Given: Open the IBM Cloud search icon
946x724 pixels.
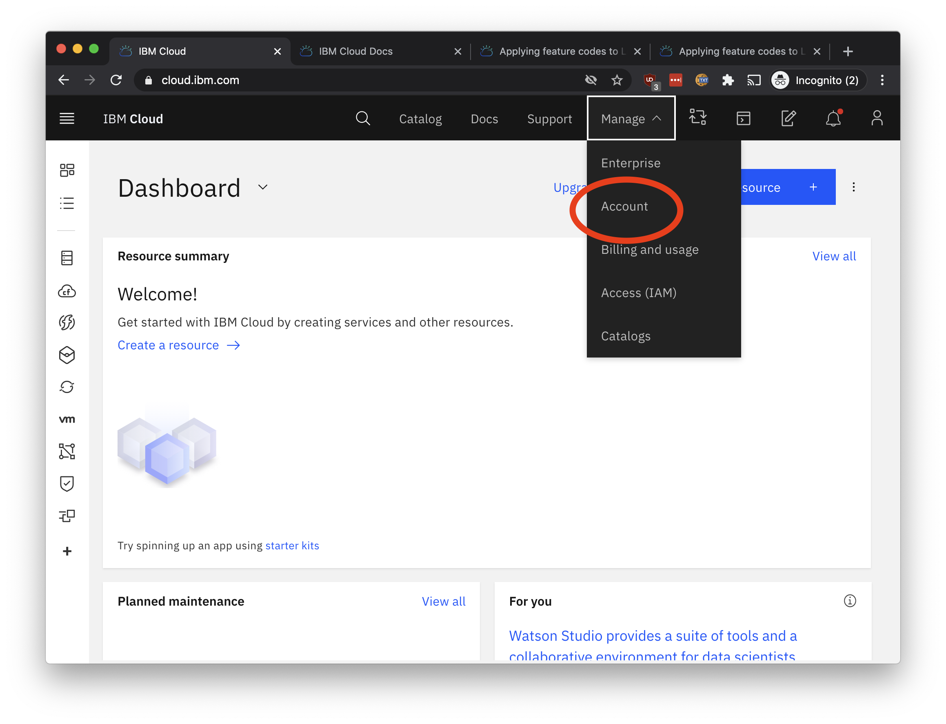Looking at the screenshot, I should 362,118.
